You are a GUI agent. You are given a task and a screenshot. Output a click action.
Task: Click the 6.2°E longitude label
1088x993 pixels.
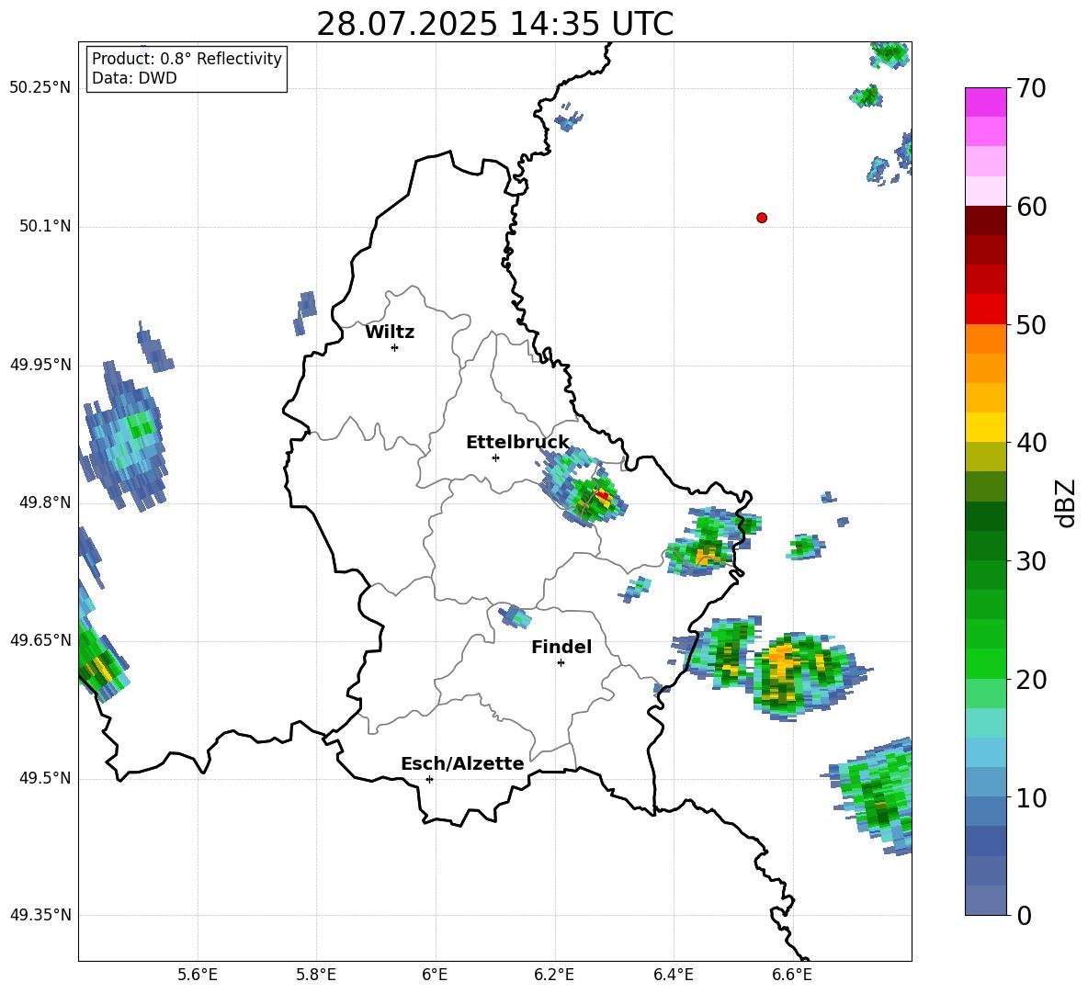click(x=554, y=976)
